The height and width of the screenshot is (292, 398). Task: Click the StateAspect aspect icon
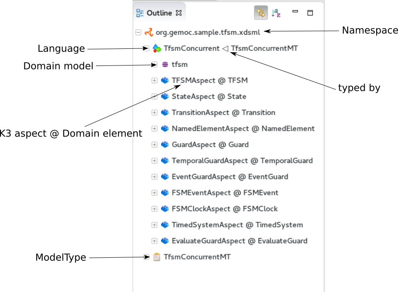[x=165, y=96]
